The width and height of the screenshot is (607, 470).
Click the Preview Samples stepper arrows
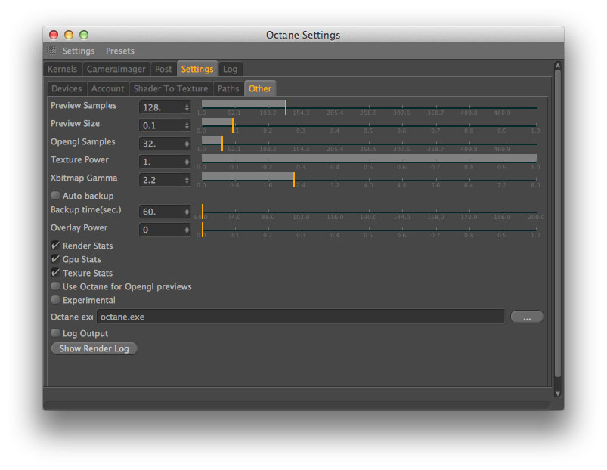(x=187, y=107)
